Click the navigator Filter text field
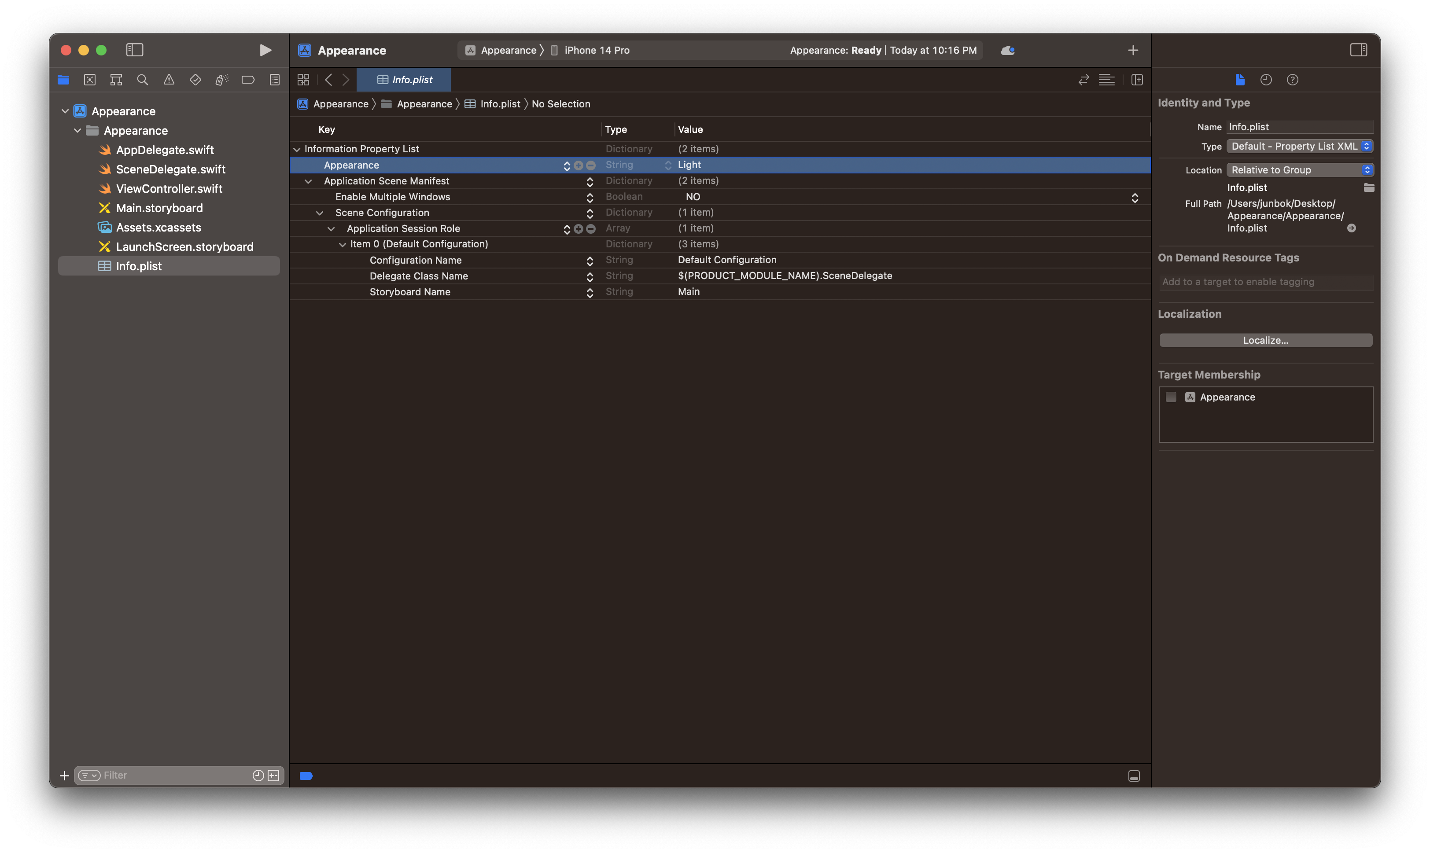 click(x=173, y=776)
